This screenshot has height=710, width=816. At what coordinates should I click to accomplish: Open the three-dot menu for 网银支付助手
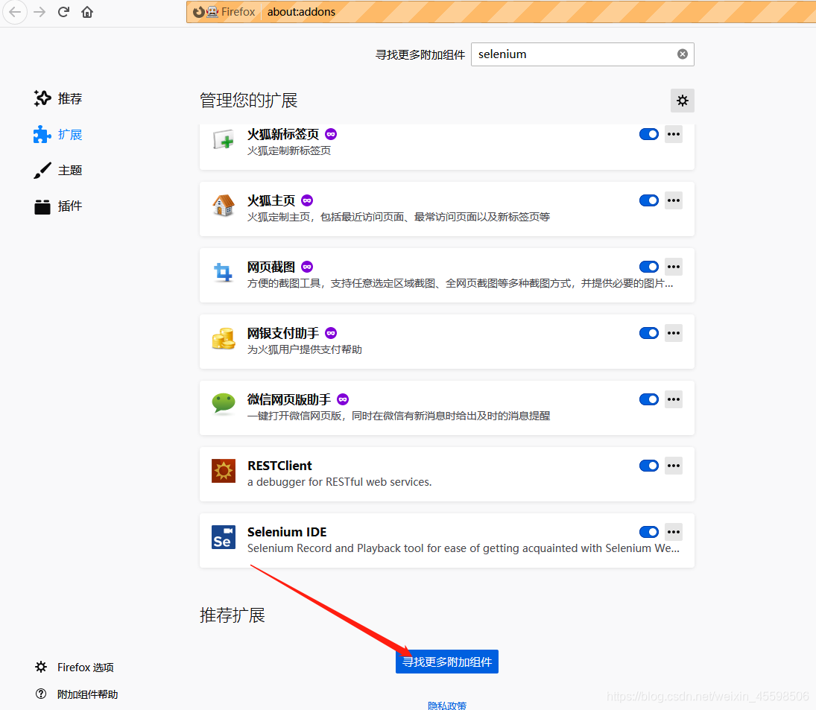click(x=674, y=333)
